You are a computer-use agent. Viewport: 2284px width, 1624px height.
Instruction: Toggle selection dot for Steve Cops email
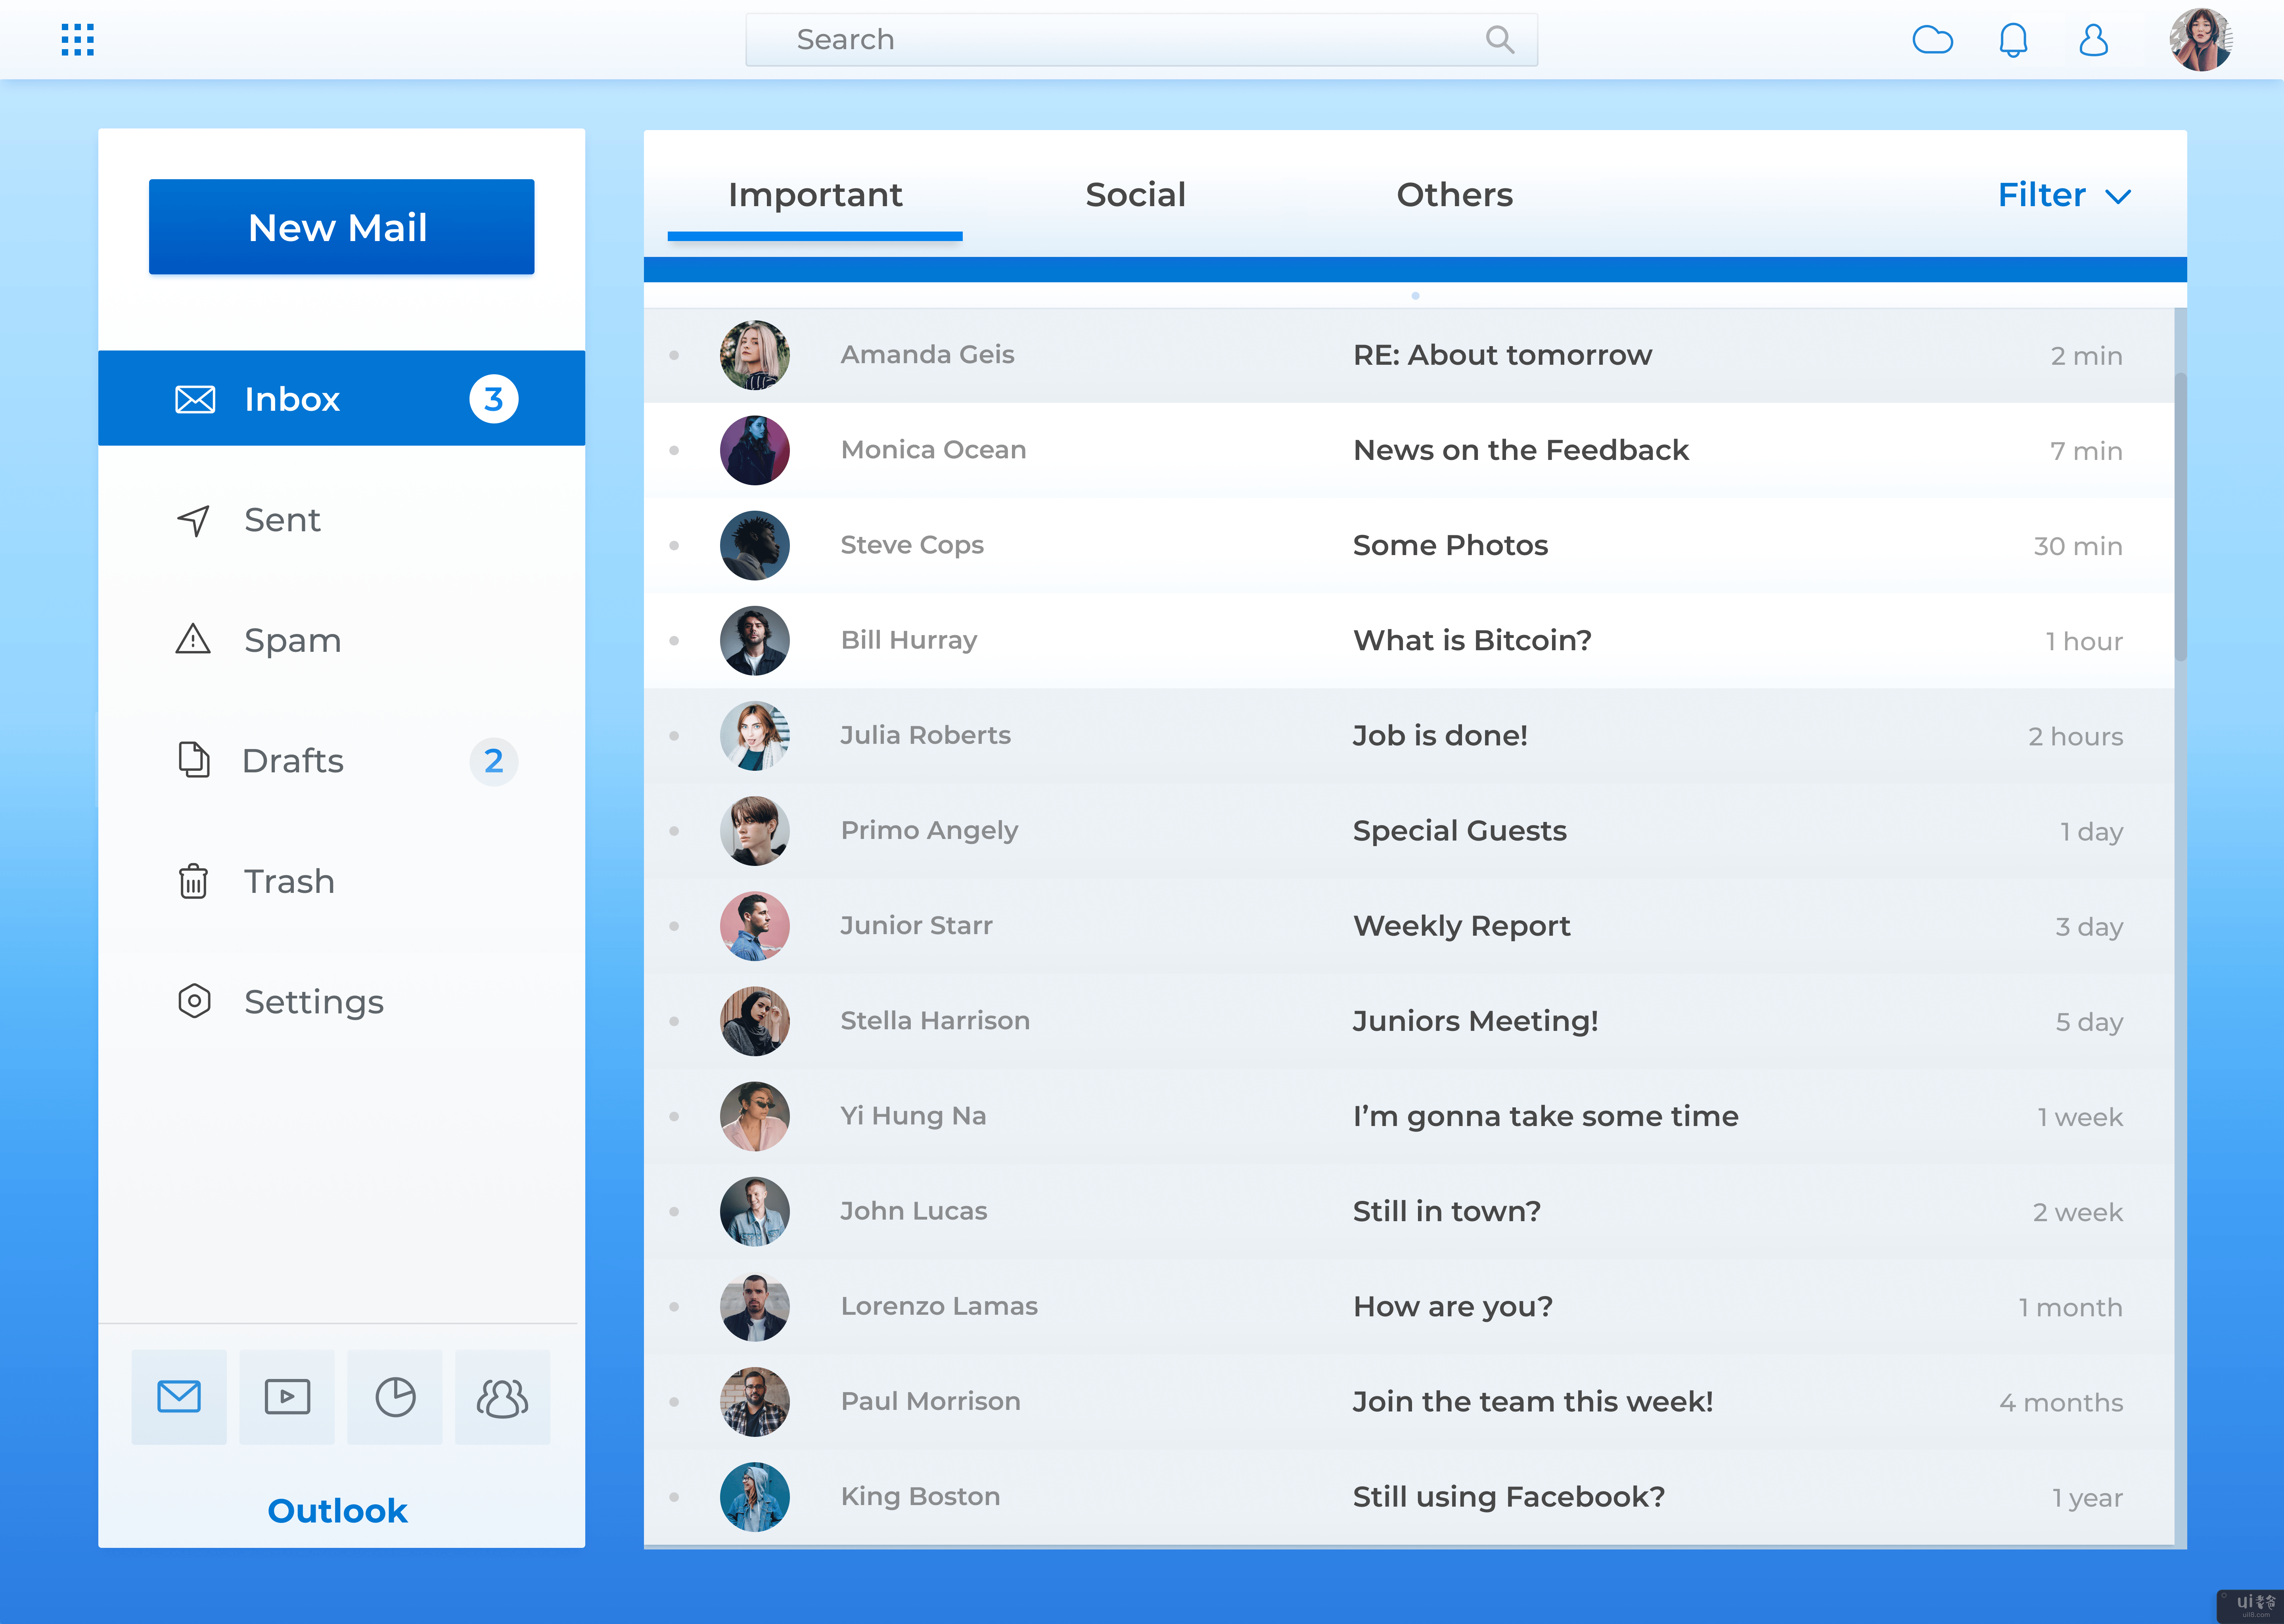pos(674,545)
